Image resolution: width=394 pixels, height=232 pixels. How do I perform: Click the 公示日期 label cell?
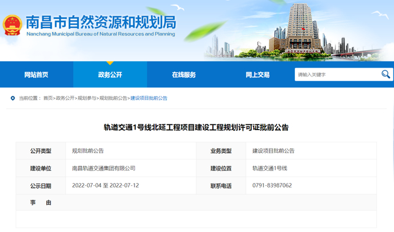coord(41,186)
